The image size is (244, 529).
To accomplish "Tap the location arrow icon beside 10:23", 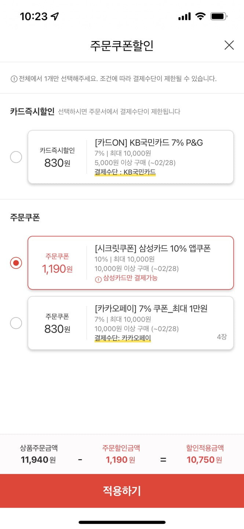I will pyautogui.click(x=55, y=17).
